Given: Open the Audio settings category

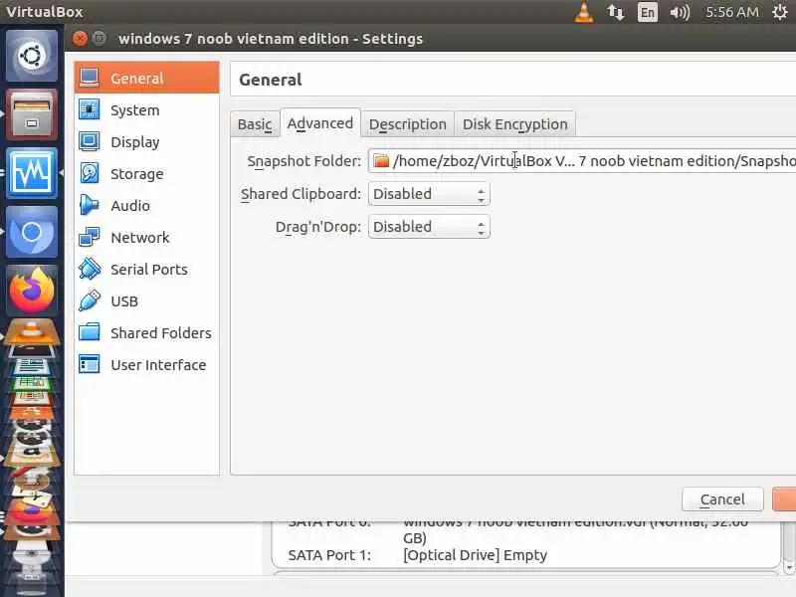Looking at the screenshot, I should tap(146, 206).
